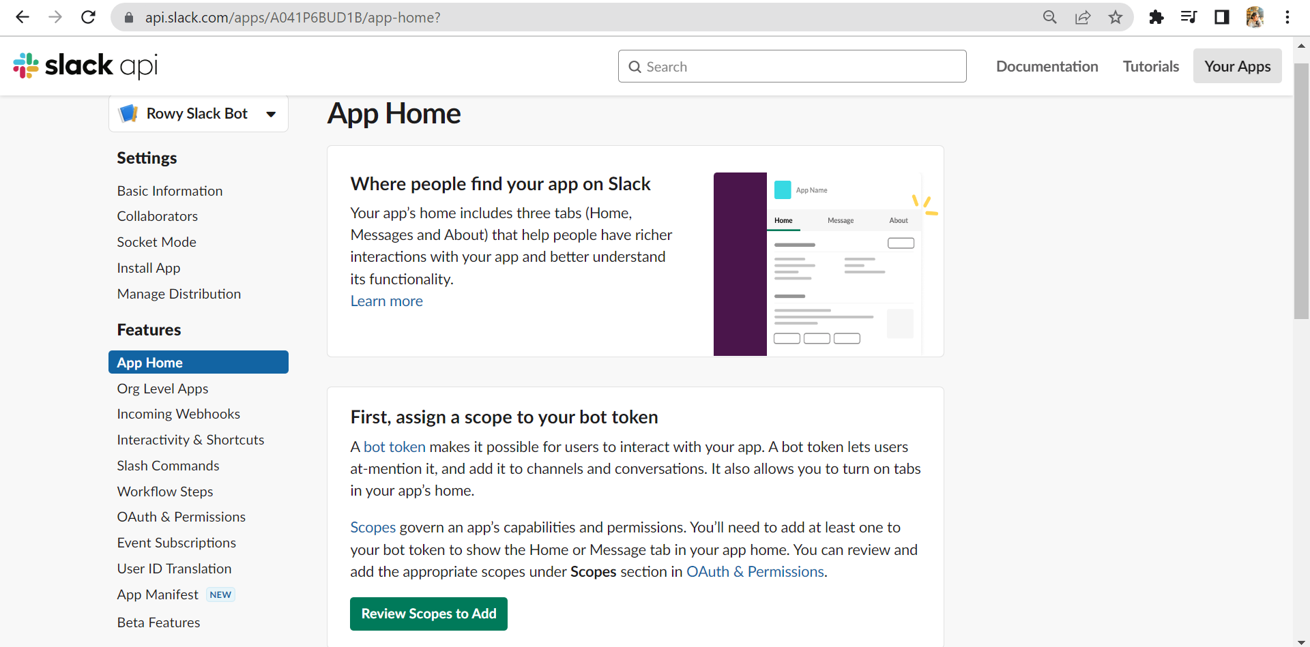This screenshot has width=1310, height=647.
Task: Click the Slack API logo
Action: tap(85, 65)
